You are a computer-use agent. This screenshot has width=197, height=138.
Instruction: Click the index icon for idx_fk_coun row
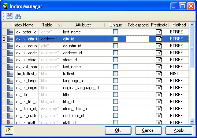click(x=10, y=46)
